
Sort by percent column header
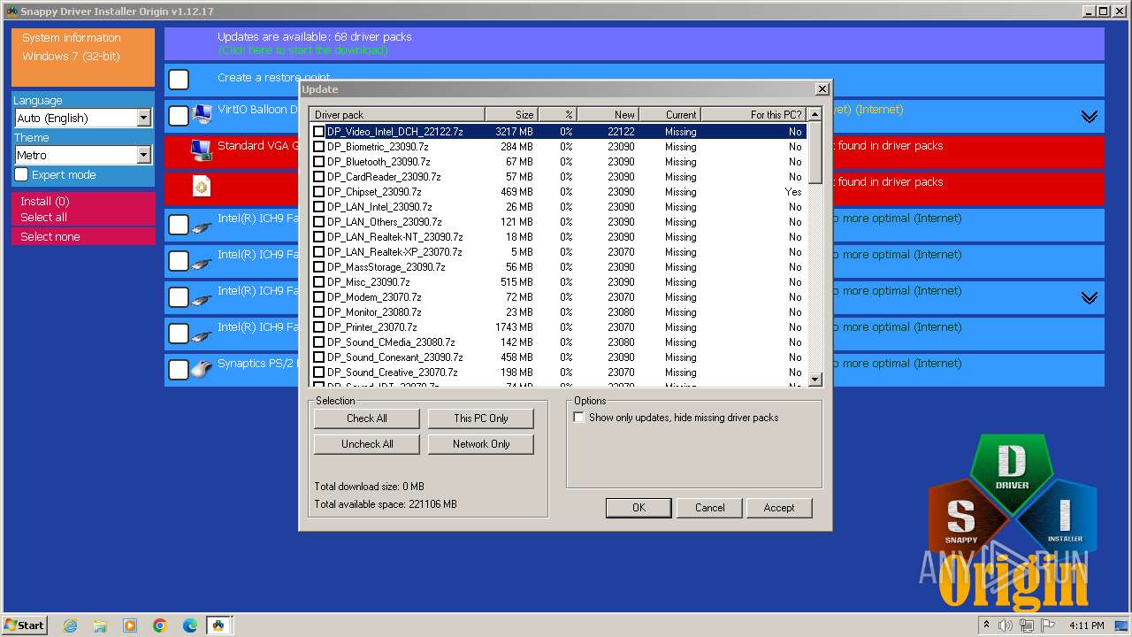click(x=557, y=114)
